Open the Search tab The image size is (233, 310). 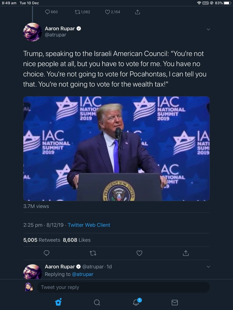tap(97, 302)
